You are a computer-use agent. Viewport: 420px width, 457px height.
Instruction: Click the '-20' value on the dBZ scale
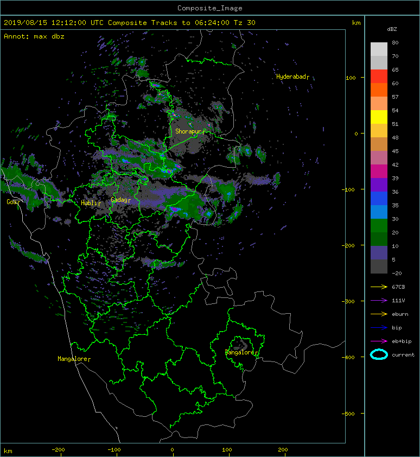[x=397, y=274]
